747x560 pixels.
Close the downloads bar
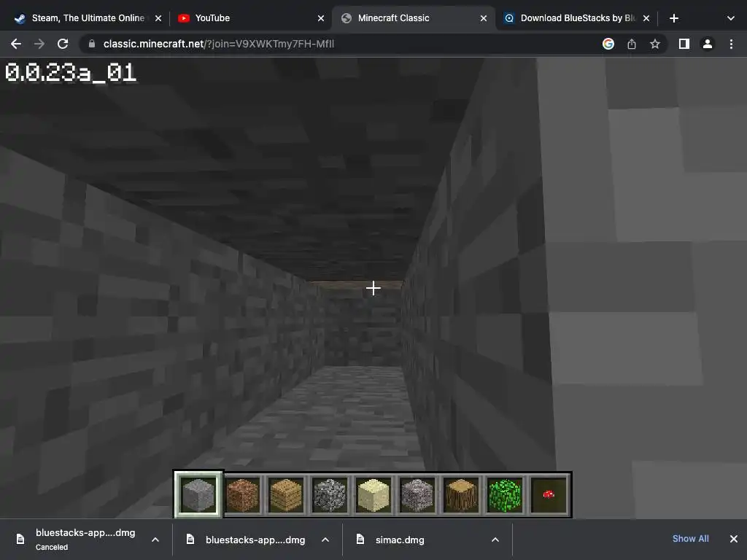[x=734, y=539]
